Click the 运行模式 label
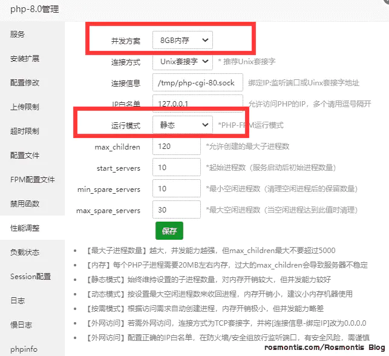 click(x=125, y=125)
